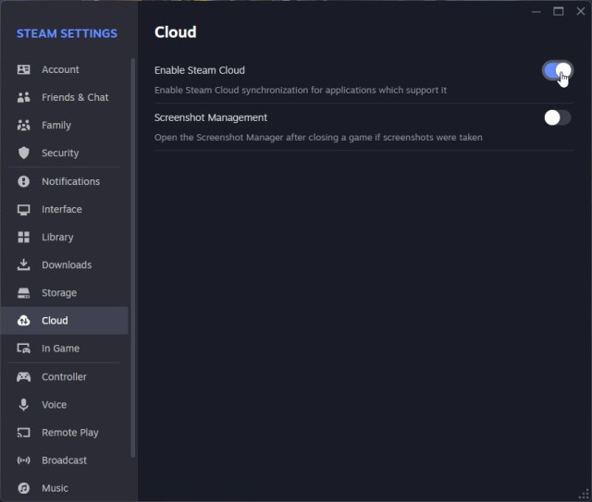This screenshot has height=502, width=592.
Task: Minimize the Steam Settings window
Action: [536, 12]
